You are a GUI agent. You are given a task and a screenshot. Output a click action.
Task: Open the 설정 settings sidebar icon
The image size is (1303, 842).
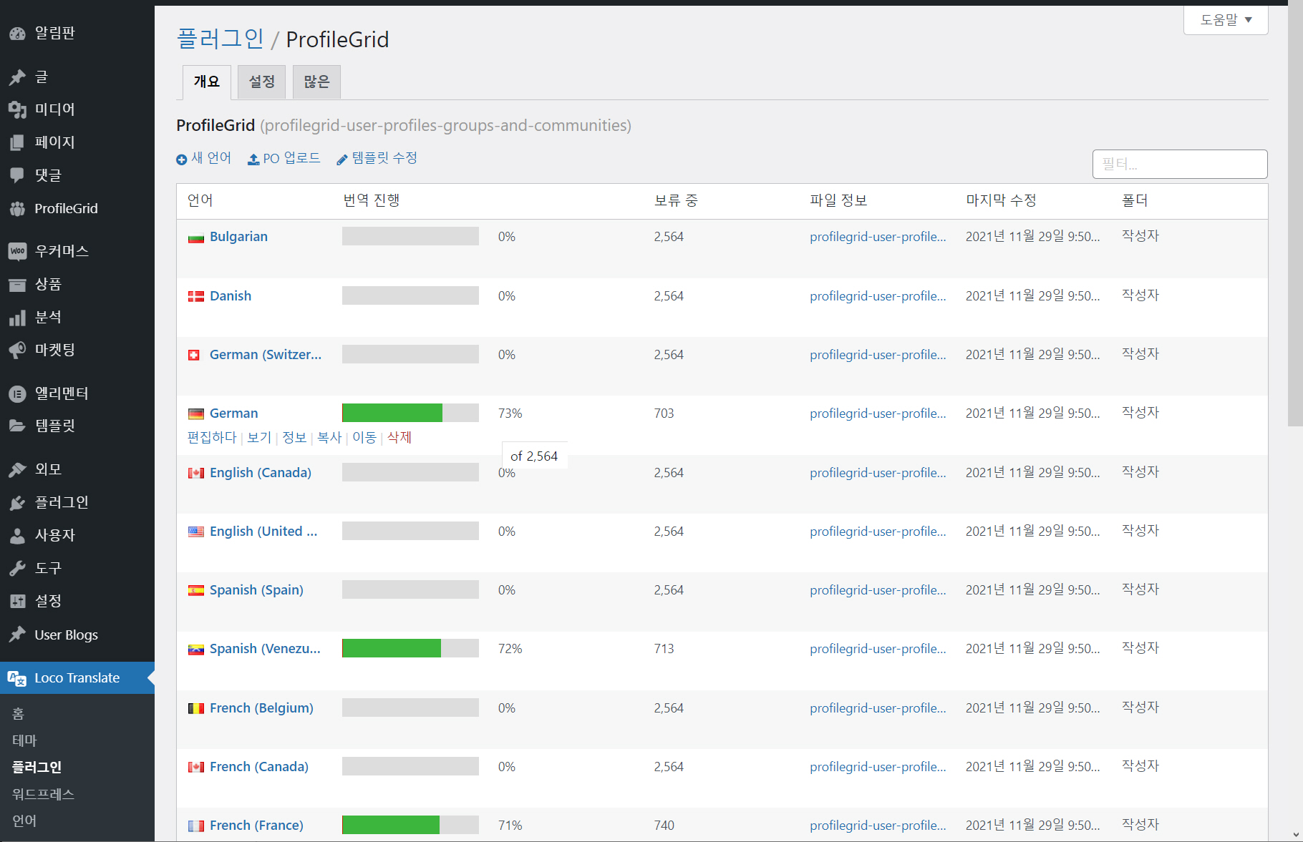pos(17,601)
